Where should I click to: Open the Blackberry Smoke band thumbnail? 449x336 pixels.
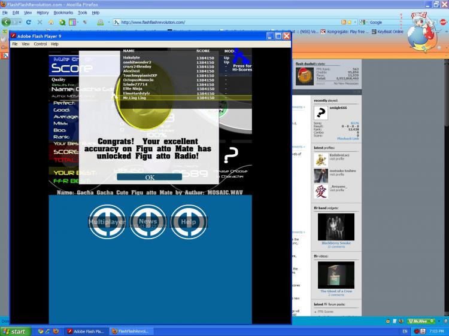point(336,227)
